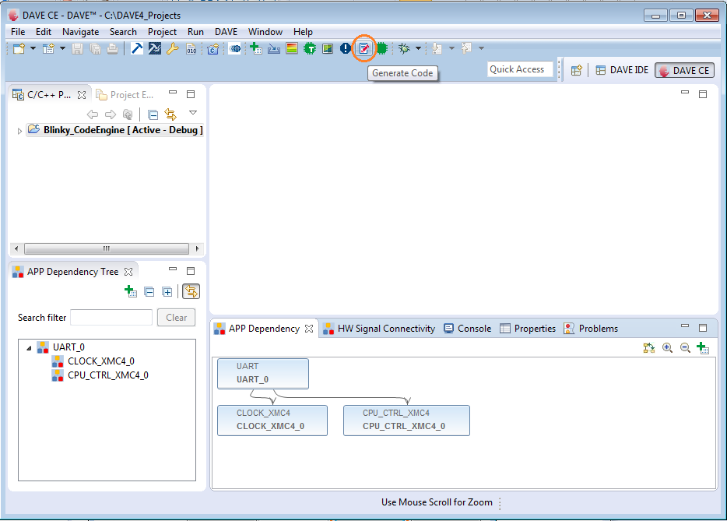Click the blue gear settings icon in toolbar

(x=235, y=48)
